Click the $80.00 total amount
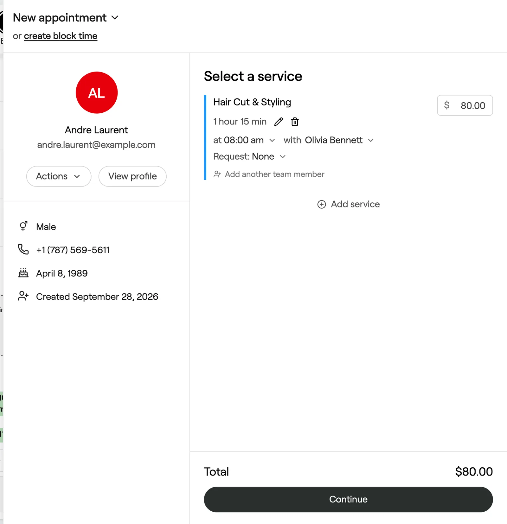Image resolution: width=507 pixels, height=524 pixels. coord(474,471)
